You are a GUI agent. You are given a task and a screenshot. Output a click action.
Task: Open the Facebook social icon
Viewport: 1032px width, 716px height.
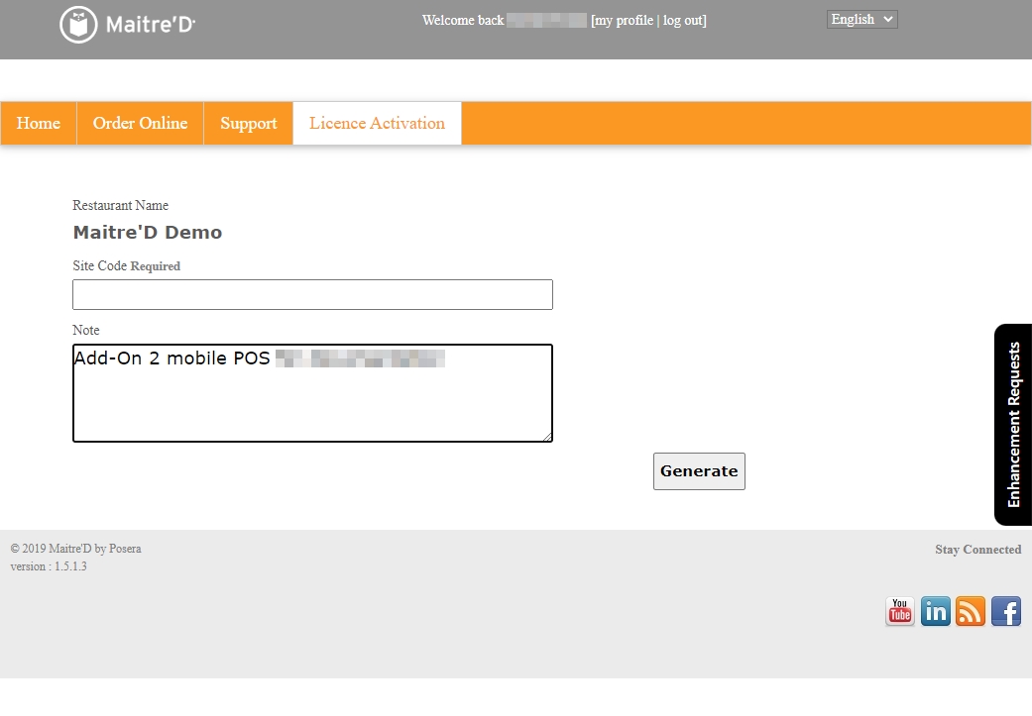coord(1005,611)
